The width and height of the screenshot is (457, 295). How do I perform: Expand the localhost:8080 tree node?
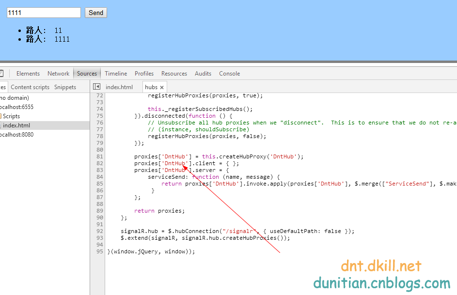tap(16, 135)
